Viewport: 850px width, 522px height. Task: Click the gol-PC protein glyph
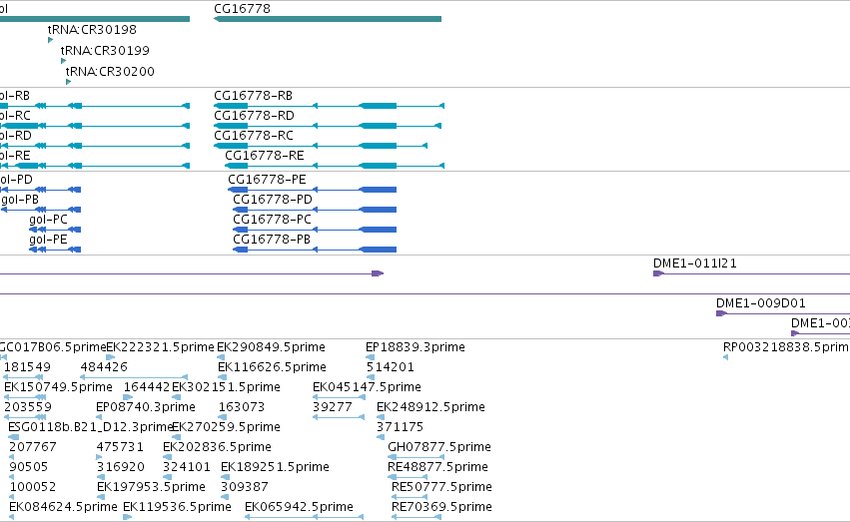pyautogui.click(x=55, y=230)
